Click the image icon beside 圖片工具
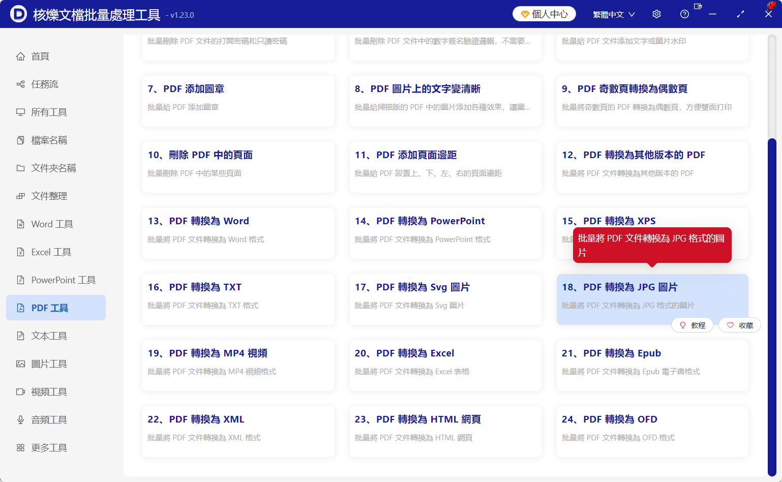The width and height of the screenshot is (782, 482). pyautogui.click(x=20, y=364)
